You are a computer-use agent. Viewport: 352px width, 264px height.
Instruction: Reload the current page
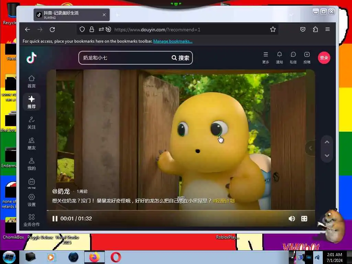(52, 30)
